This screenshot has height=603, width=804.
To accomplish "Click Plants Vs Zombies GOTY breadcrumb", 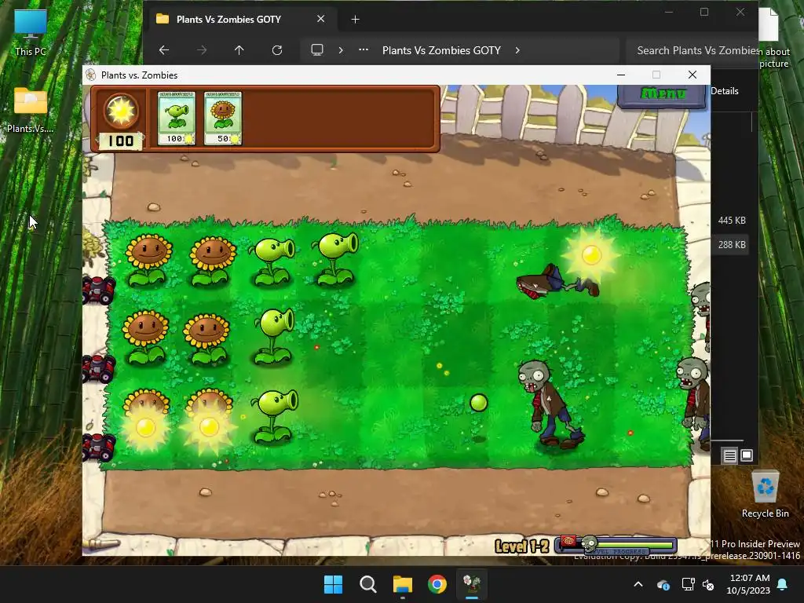I will (x=441, y=50).
